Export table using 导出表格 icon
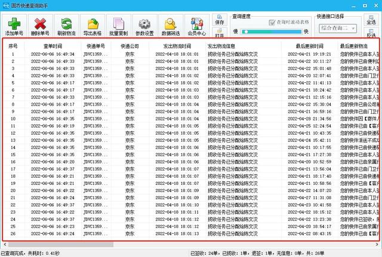 pos(93,24)
